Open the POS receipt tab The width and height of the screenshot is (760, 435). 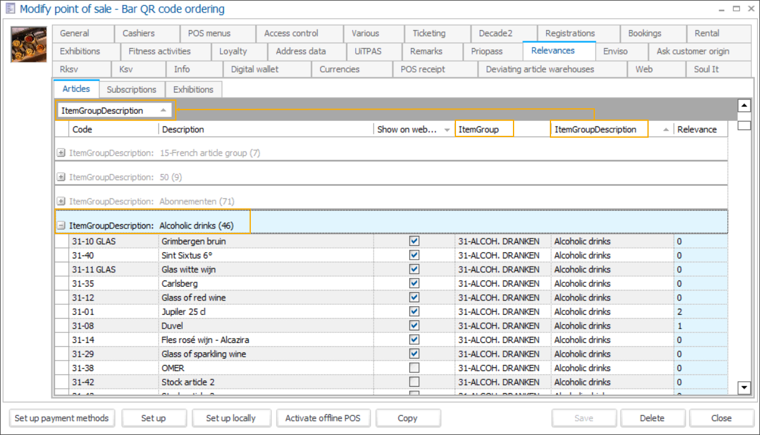tap(423, 69)
